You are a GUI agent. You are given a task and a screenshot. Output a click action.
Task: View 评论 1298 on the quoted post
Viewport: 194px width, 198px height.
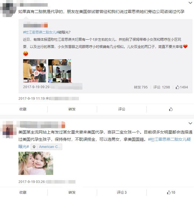click(162, 87)
